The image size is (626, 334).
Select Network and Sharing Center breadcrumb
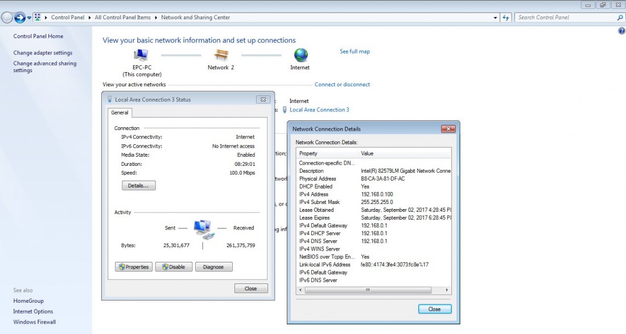[195, 18]
